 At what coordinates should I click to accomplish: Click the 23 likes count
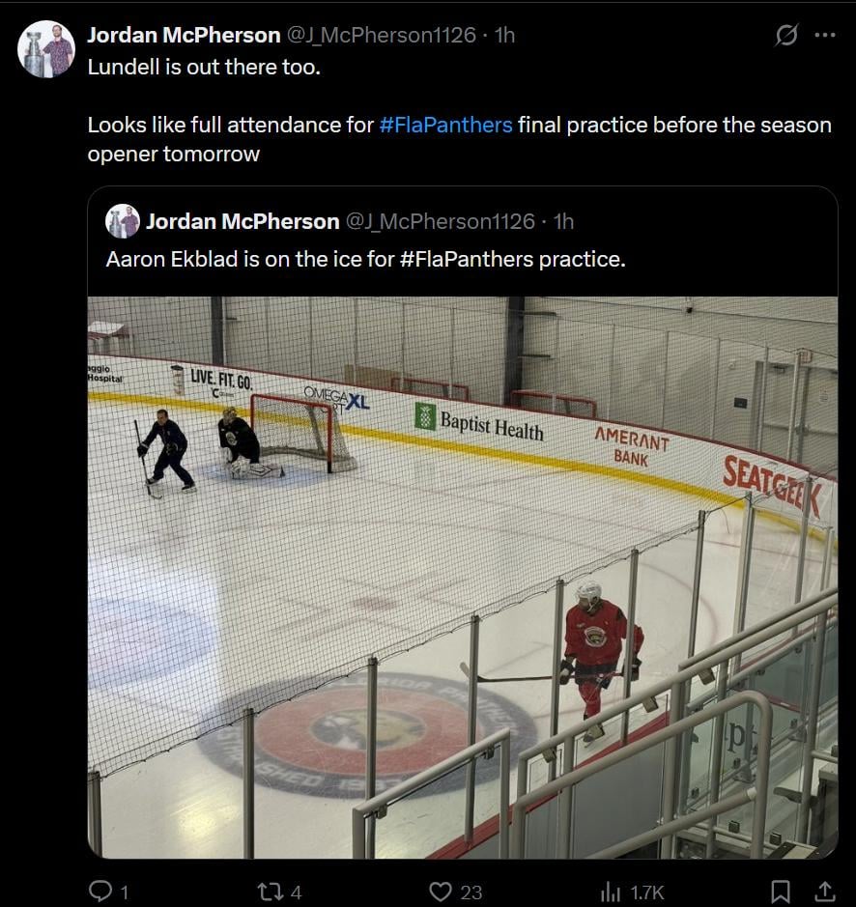click(471, 893)
